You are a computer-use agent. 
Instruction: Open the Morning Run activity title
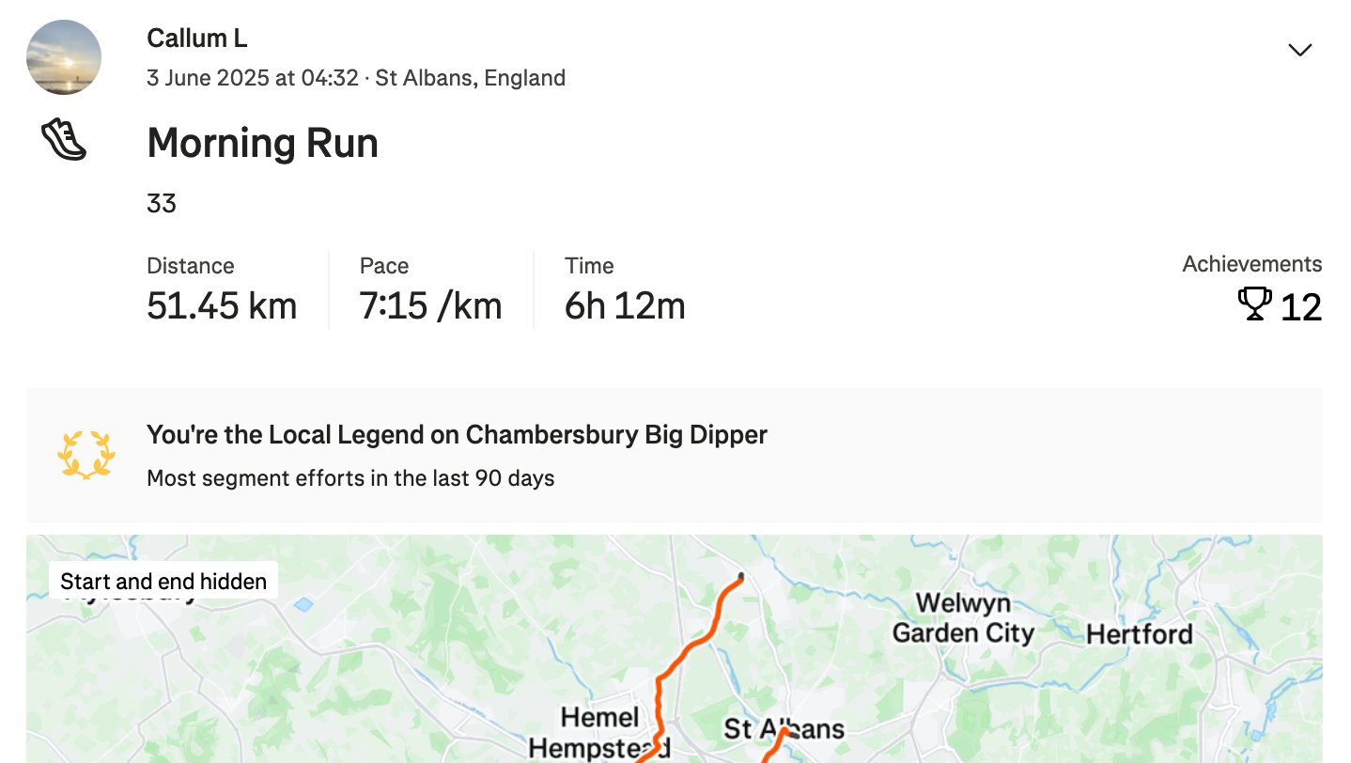click(263, 143)
